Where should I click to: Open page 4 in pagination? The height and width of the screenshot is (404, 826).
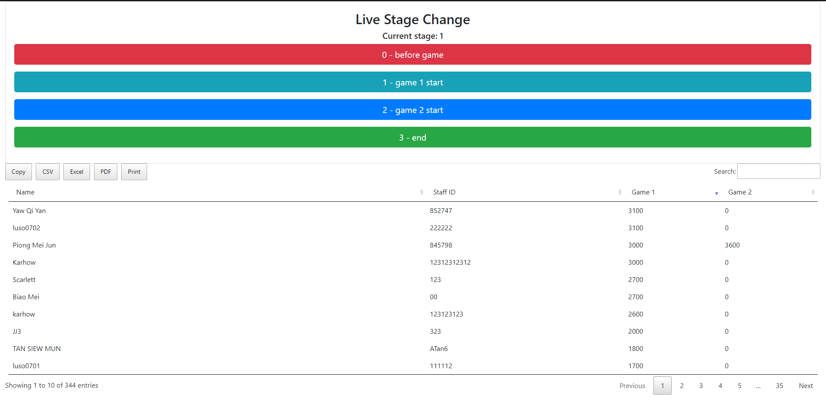[x=720, y=385]
